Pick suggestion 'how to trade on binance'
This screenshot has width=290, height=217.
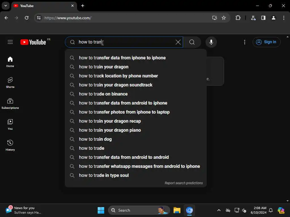point(136,94)
